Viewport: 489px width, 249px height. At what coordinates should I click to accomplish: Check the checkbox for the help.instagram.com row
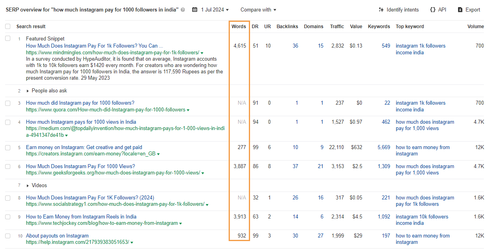[x=7, y=236]
